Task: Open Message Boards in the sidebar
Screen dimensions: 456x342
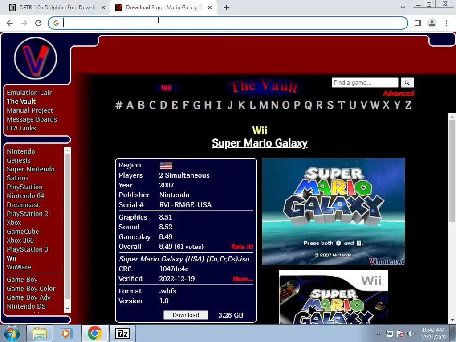Action: (x=32, y=119)
